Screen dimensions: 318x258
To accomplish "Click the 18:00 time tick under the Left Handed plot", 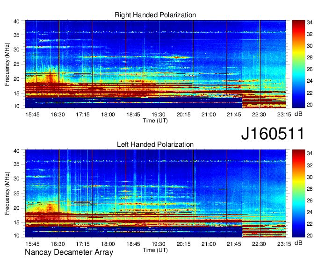I will tap(108, 244).
